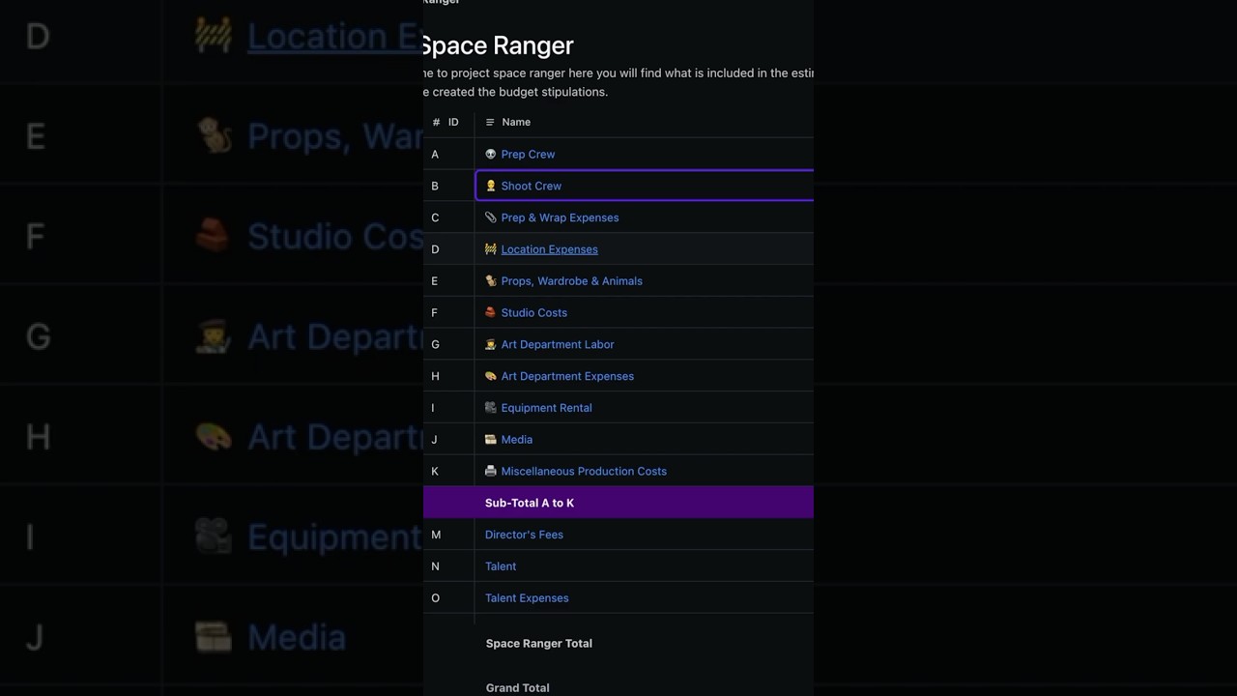Select ID cell F in the table
Viewport: 1237px width, 696px height.
[448, 313]
